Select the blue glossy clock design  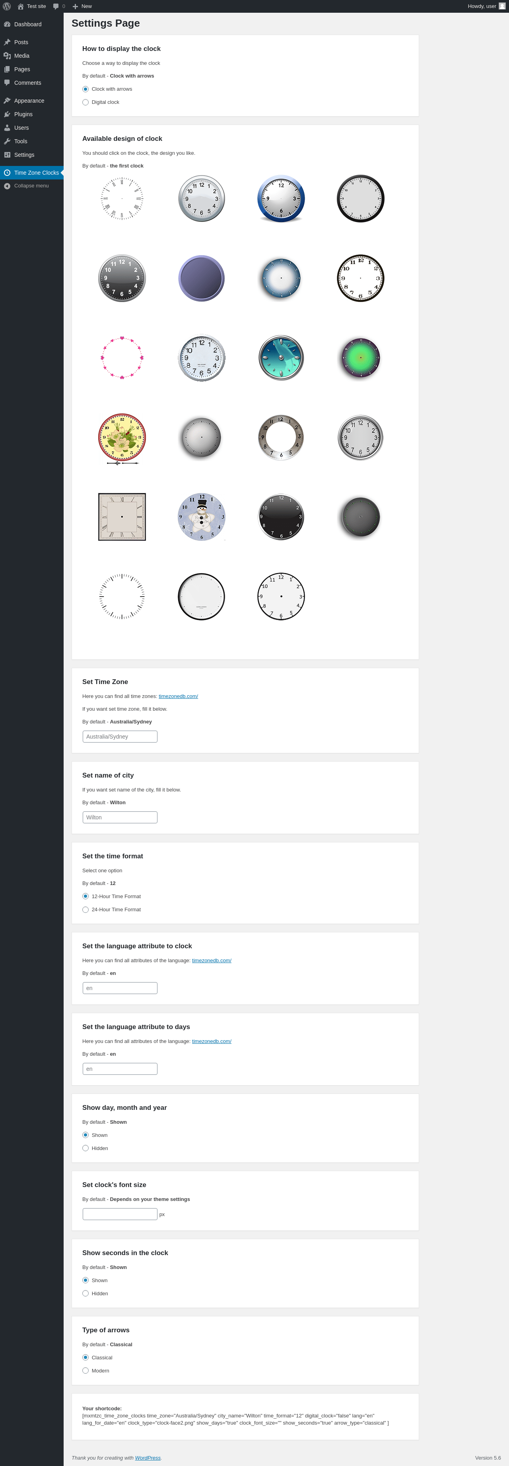point(281,199)
